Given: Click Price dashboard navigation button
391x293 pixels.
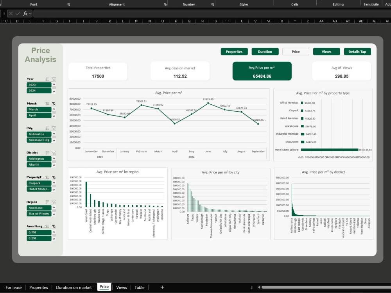Looking at the screenshot, I should tap(296, 52).
